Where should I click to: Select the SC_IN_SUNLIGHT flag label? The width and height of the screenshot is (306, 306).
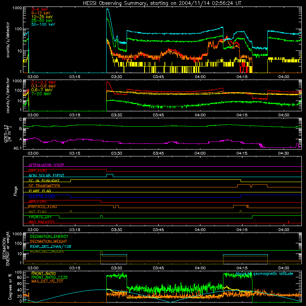(44, 181)
